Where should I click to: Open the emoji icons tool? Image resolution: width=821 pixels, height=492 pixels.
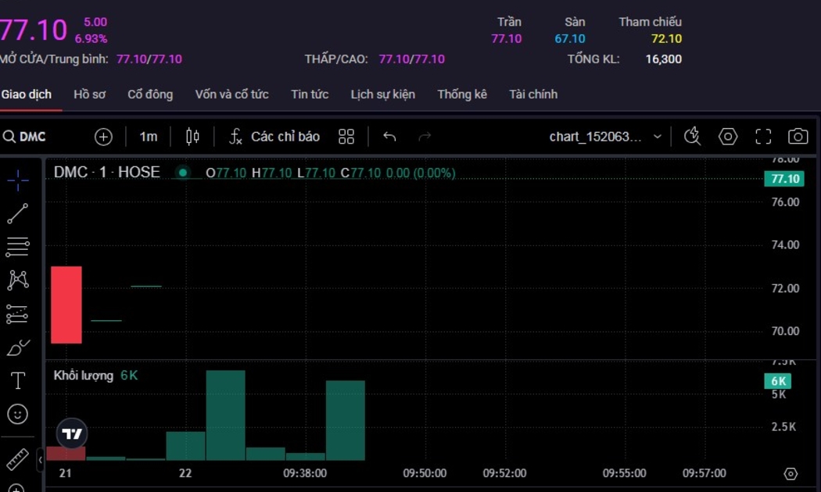tap(17, 414)
